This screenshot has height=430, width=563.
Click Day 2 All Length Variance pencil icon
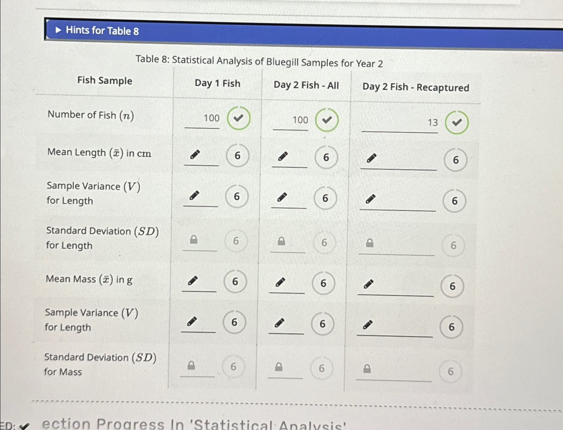pyautogui.click(x=282, y=197)
